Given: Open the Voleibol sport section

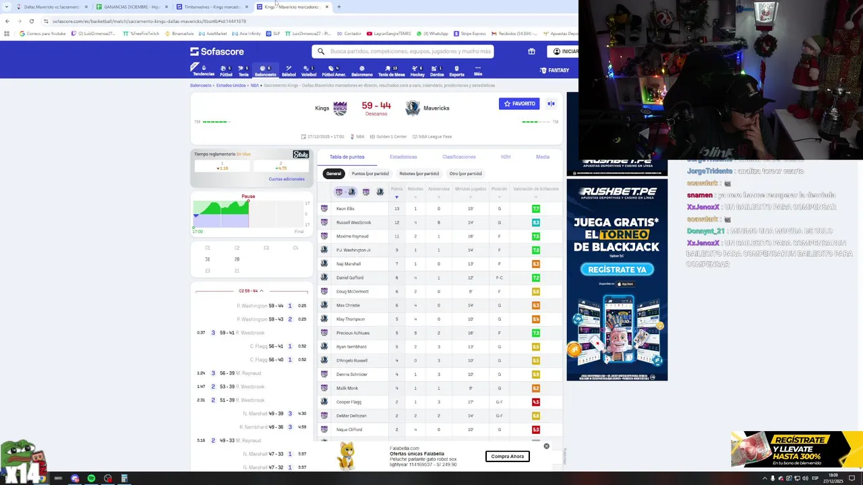Looking at the screenshot, I should coord(309,70).
